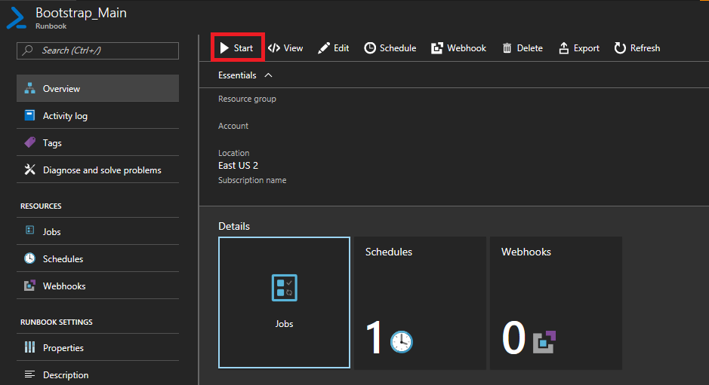Click the Start button label
Screen dimensions: 709x385
point(243,48)
